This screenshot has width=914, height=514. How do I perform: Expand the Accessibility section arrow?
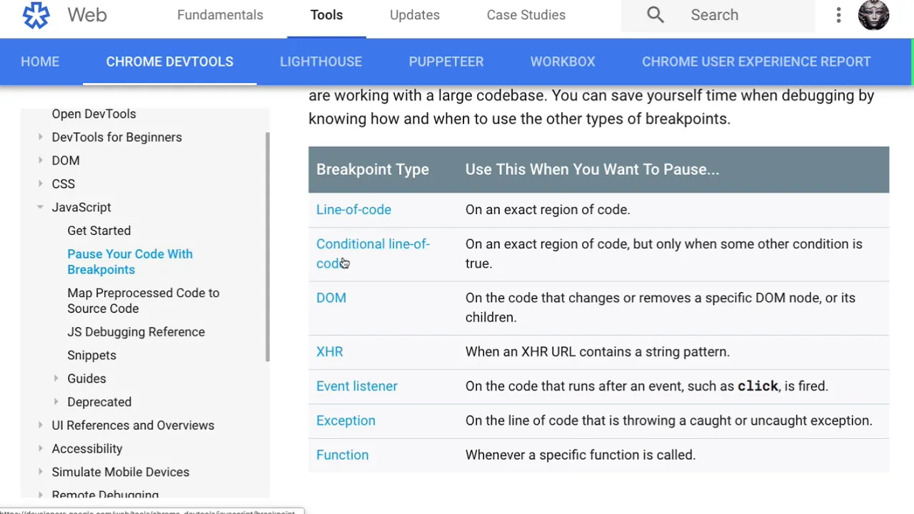40,448
